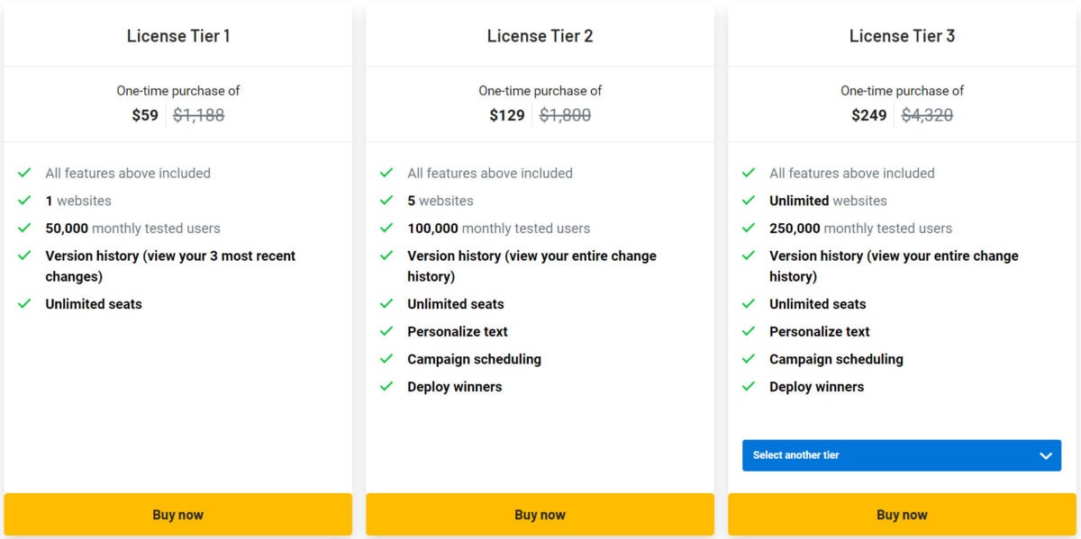Screen dimensions: 1081x539
Task: Switch to the License Tier 2 column header
Action: tap(540, 36)
